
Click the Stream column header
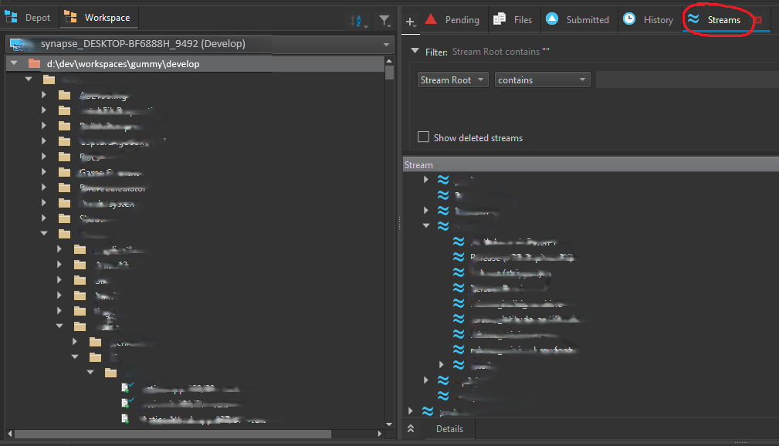click(x=419, y=164)
